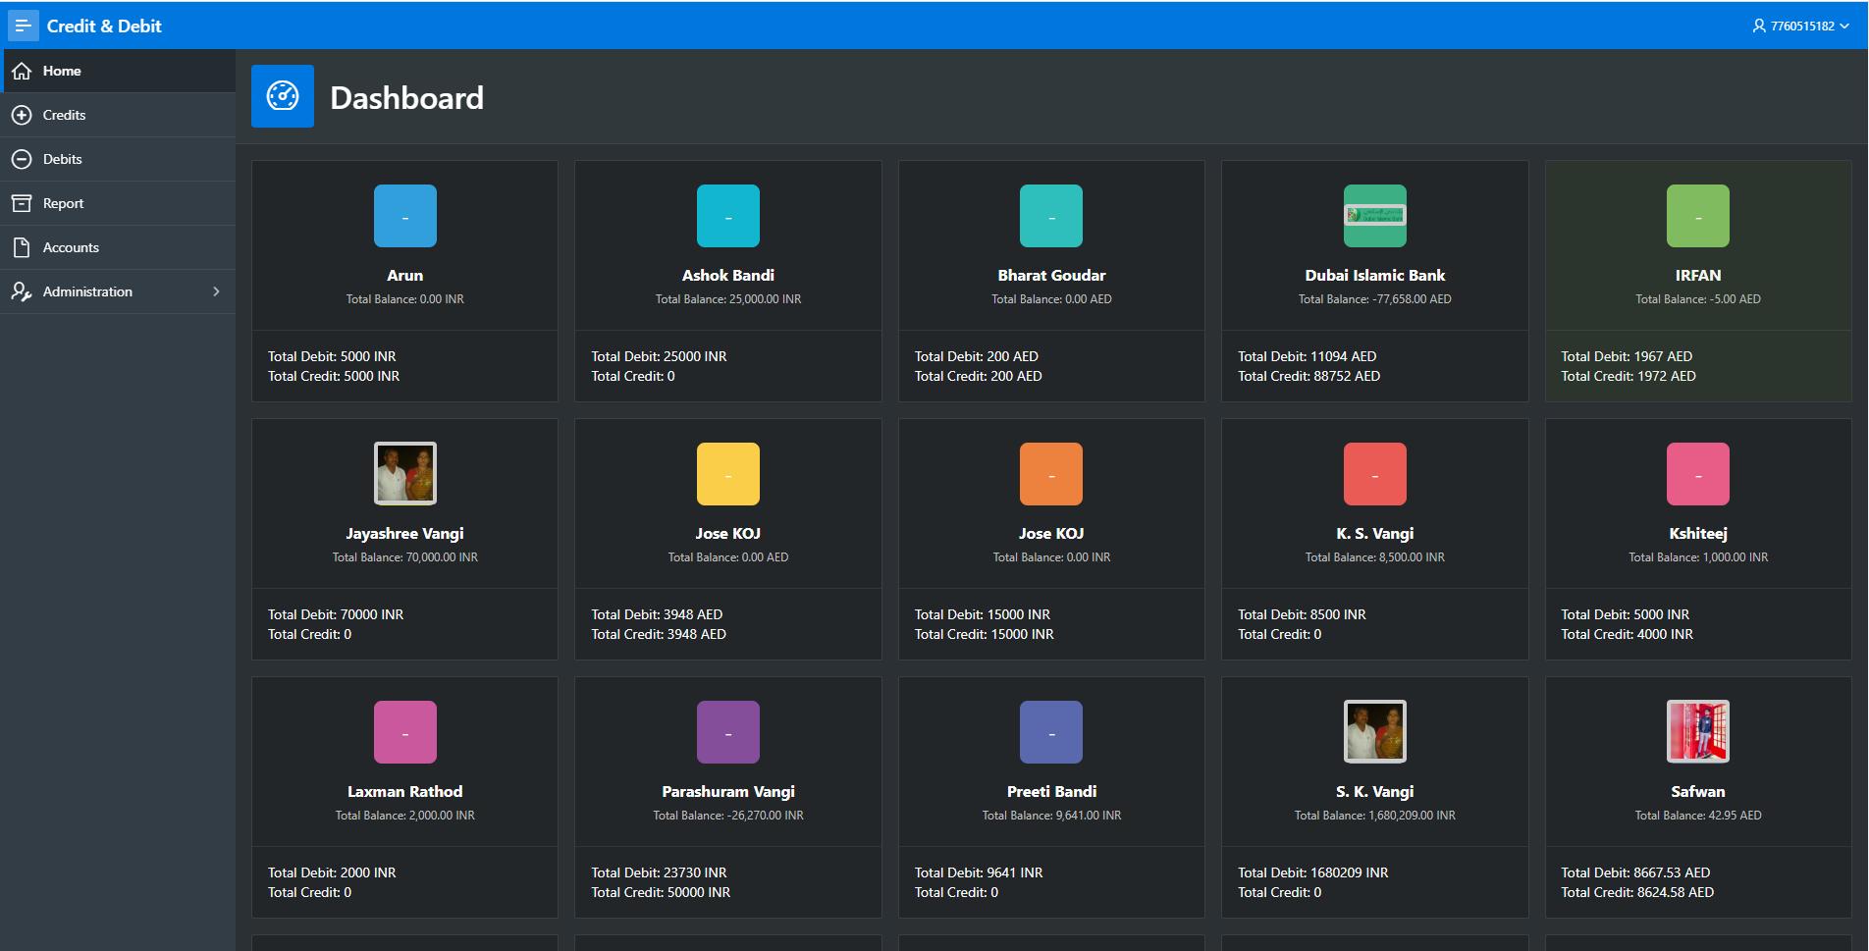Click 'Total Credit: 1972 AED' text
The width and height of the screenshot is (1869, 951).
[1629, 376]
